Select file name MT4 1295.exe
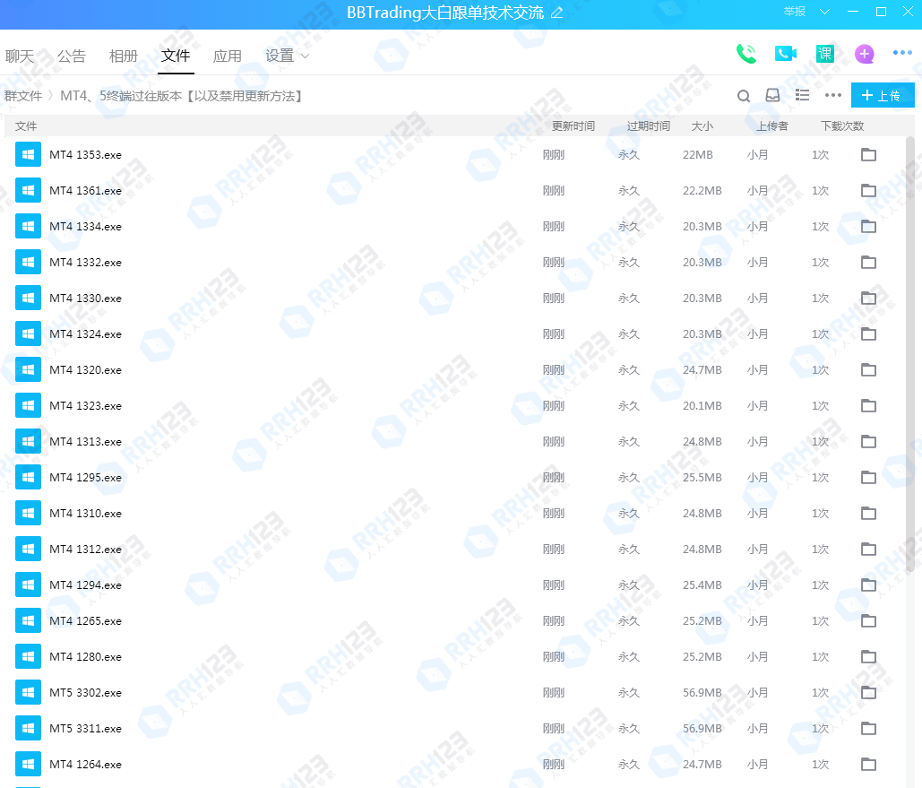The width and height of the screenshot is (922, 788). pos(86,478)
